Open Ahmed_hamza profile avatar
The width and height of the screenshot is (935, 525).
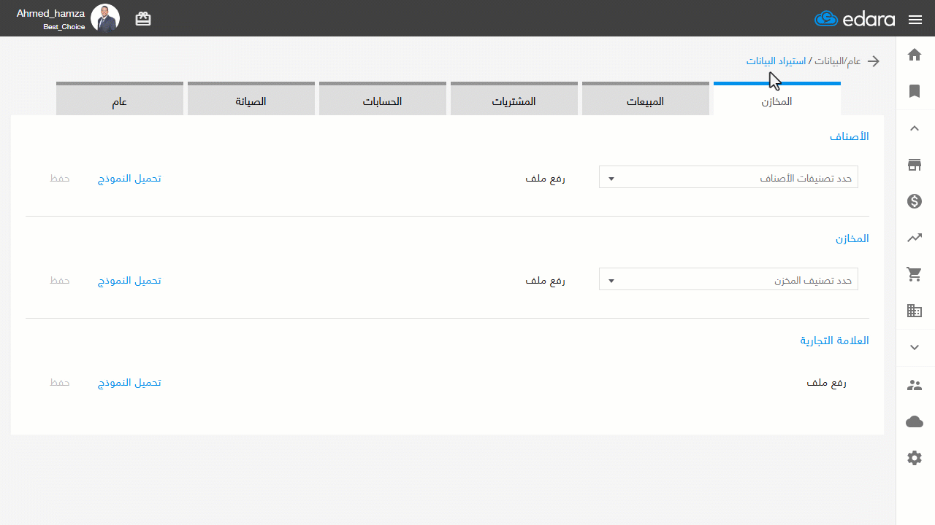tap(105, 18)
